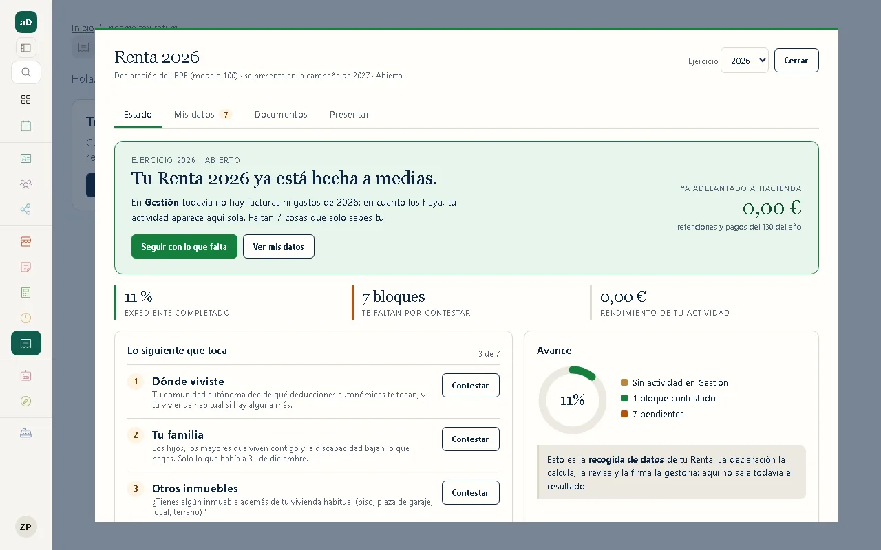Image resolution: width=881 pixels, height=550 pixels.
Task: Click Contestar for Tu familia
Action: [x=471, y=439]
